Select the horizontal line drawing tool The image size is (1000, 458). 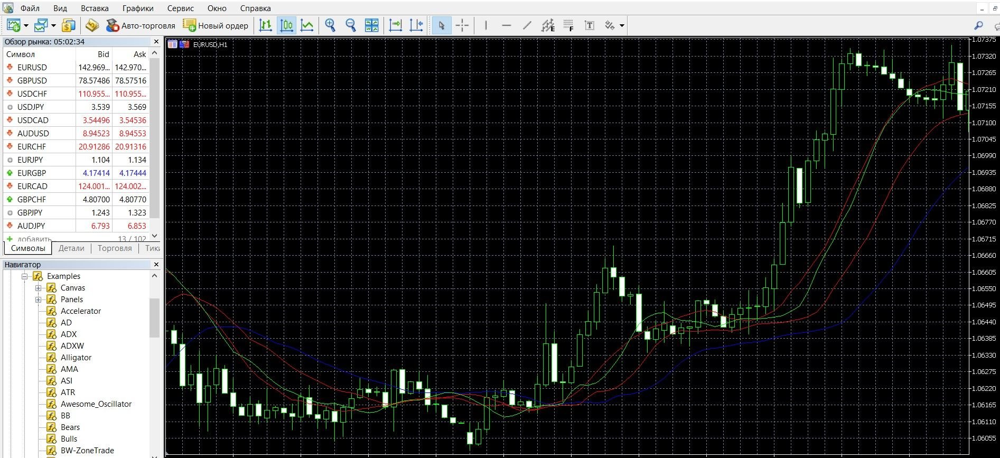pos(507,25)
